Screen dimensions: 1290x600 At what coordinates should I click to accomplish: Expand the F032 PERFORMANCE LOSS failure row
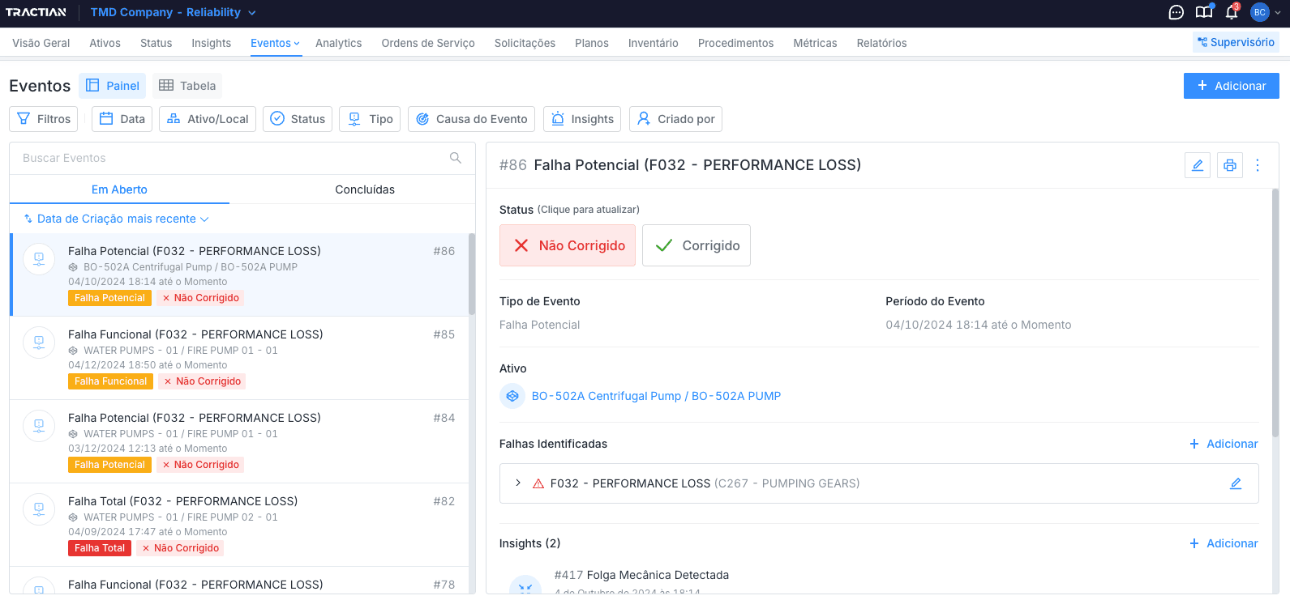518,483
